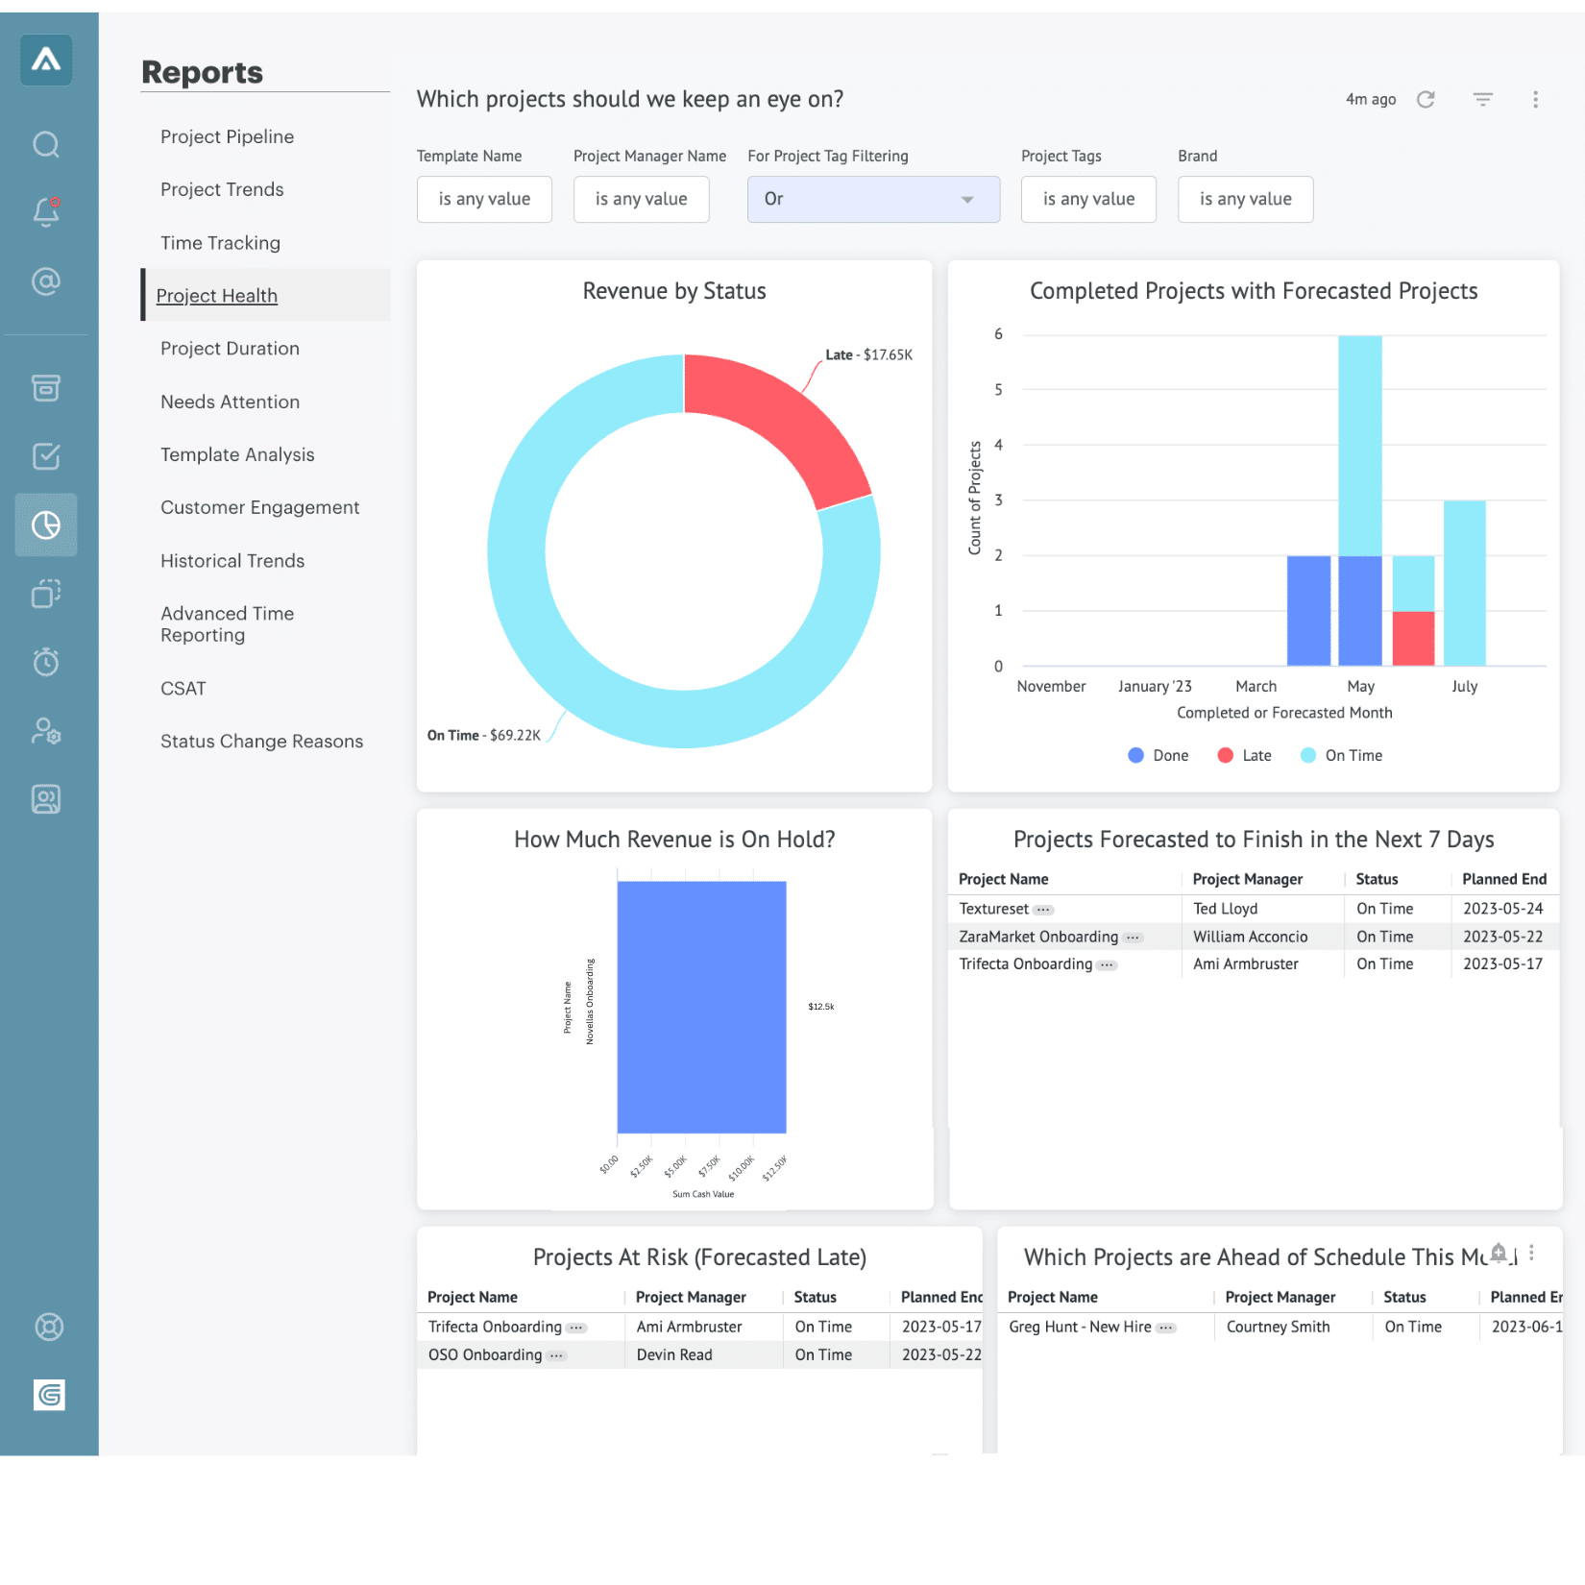Toggle the Late legend series
The width and height of the screenshot is (1585, 1585).
point(1245,756)
